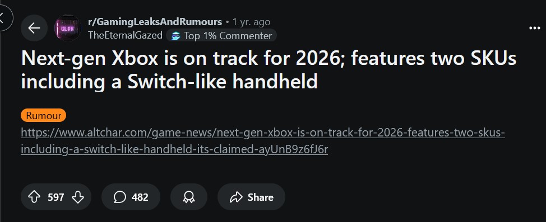Close the post with the X button
Image resolution: width=546 pixels, height=222 pixels.
[3, 17]
